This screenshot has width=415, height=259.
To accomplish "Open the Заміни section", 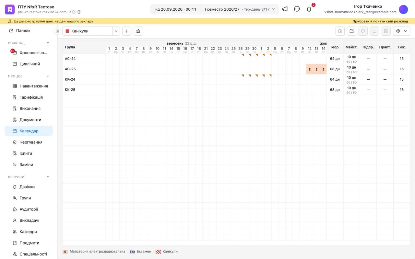I will pyautogui.click(x=29, y=164).
